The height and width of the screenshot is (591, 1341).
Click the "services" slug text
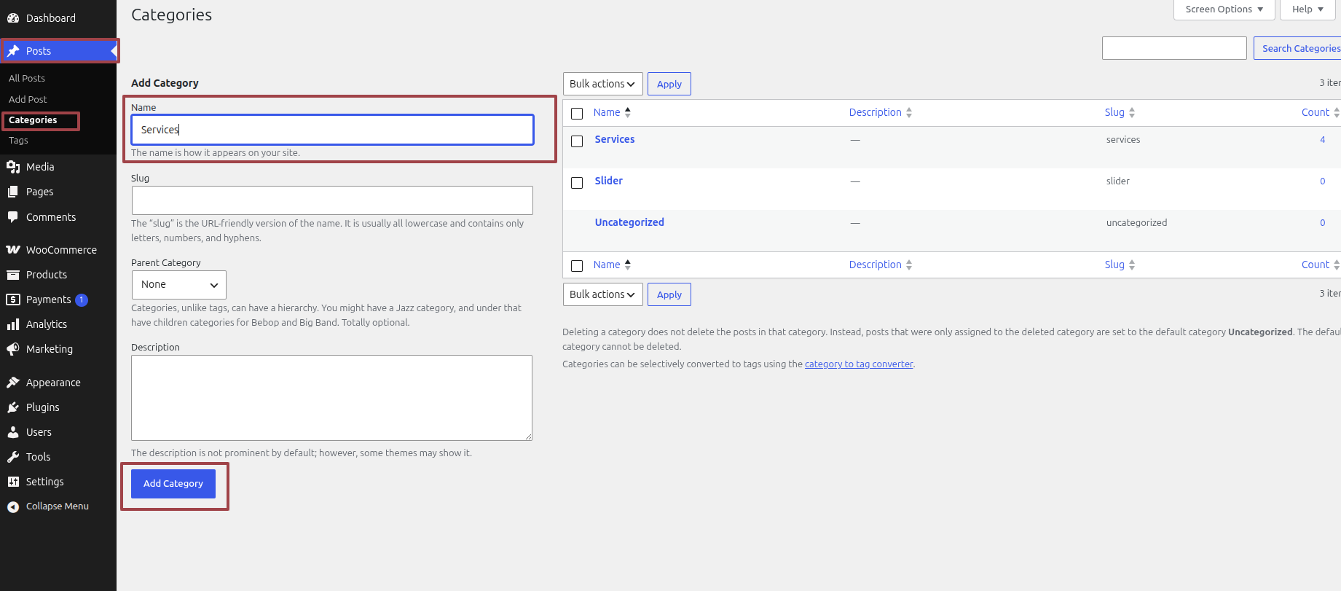click(x=1123, y=140)
